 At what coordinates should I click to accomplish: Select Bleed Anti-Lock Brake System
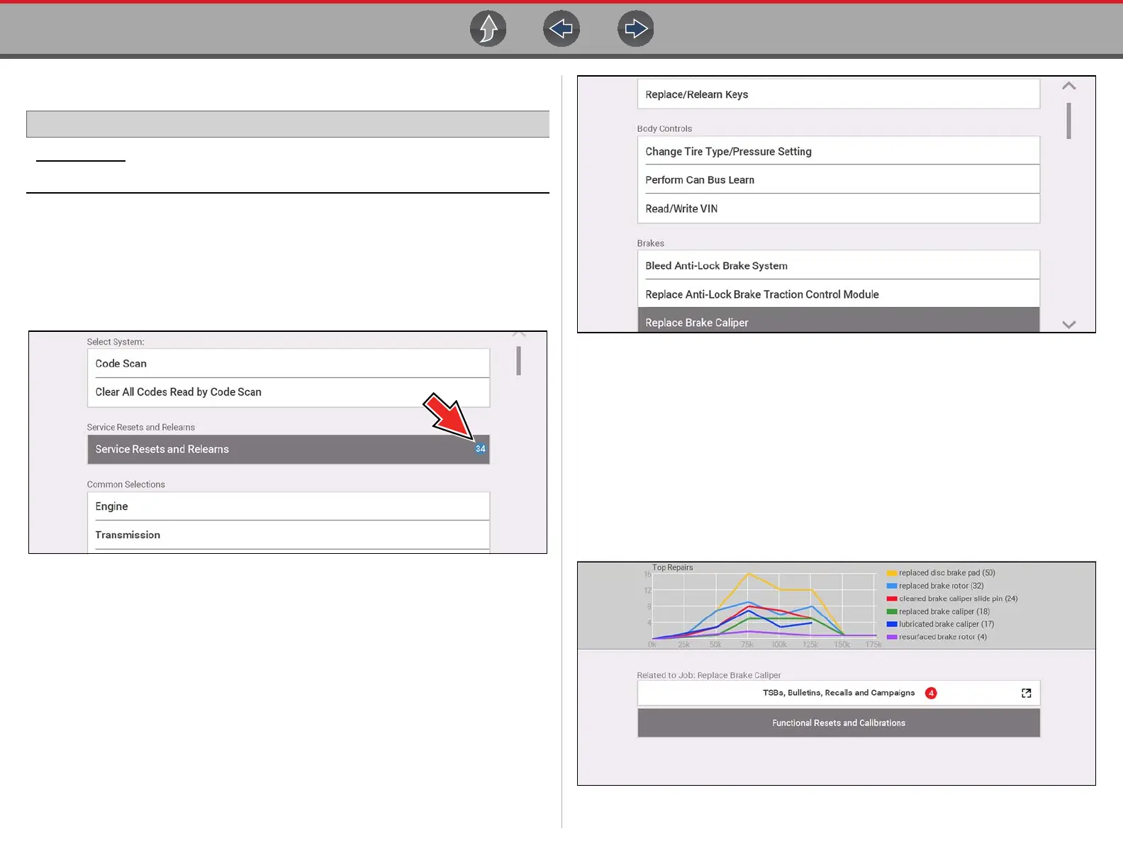838,266
